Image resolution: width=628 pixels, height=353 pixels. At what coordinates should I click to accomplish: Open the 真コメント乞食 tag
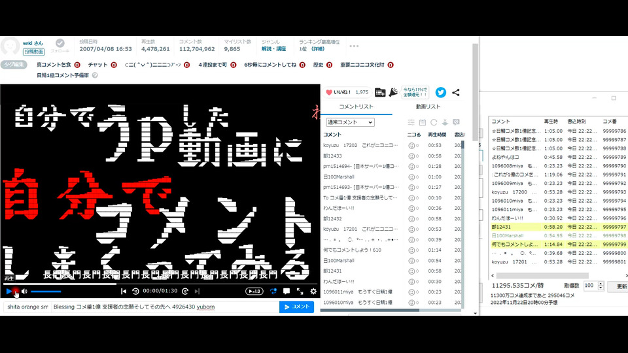54,65
